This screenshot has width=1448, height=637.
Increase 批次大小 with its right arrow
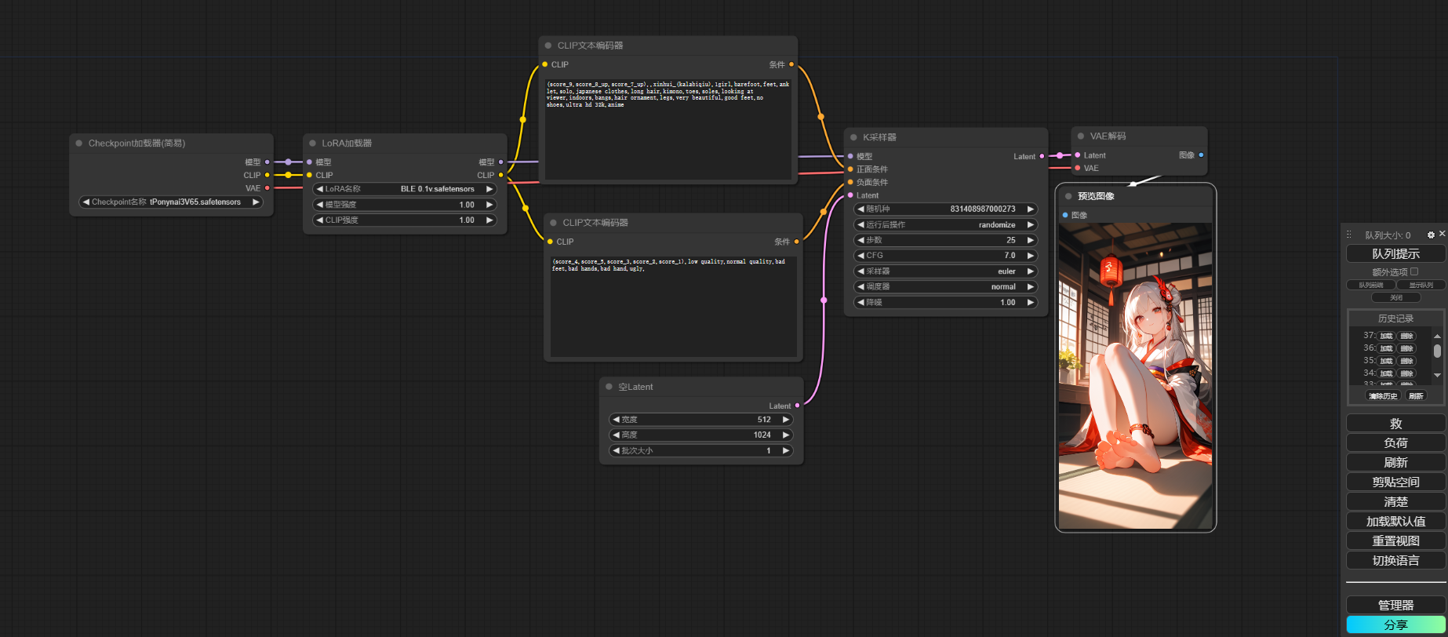point(786,450)
